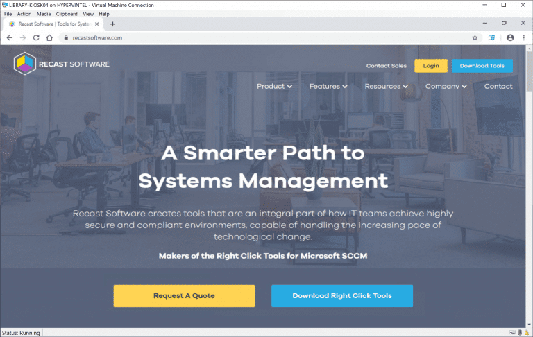Expand the Company dropdown menu

[x=446, y=86]
